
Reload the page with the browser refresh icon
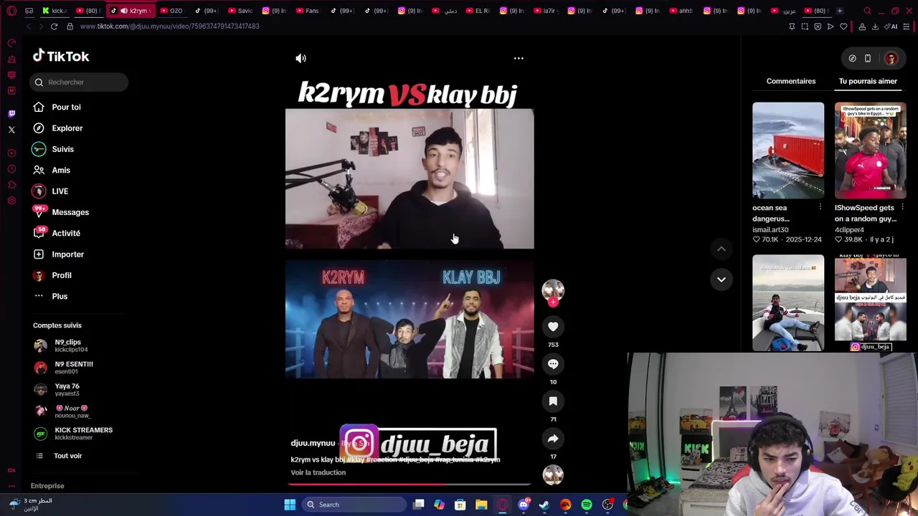(x=54, y=27)
